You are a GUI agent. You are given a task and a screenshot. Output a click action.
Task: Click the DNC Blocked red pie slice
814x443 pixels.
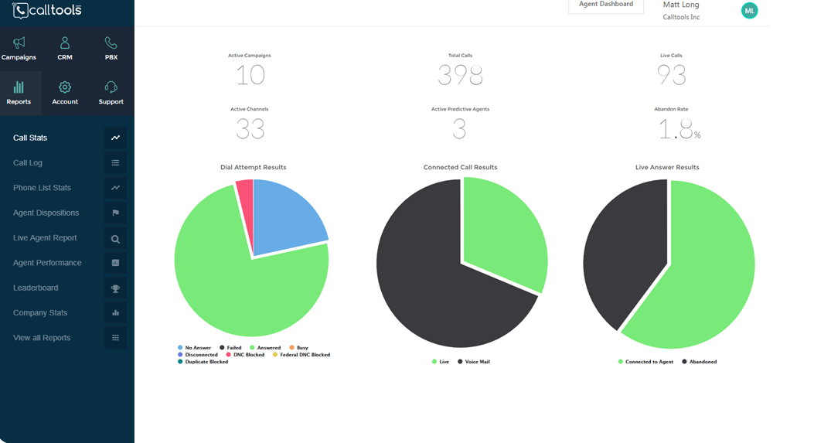pos(246,208)
